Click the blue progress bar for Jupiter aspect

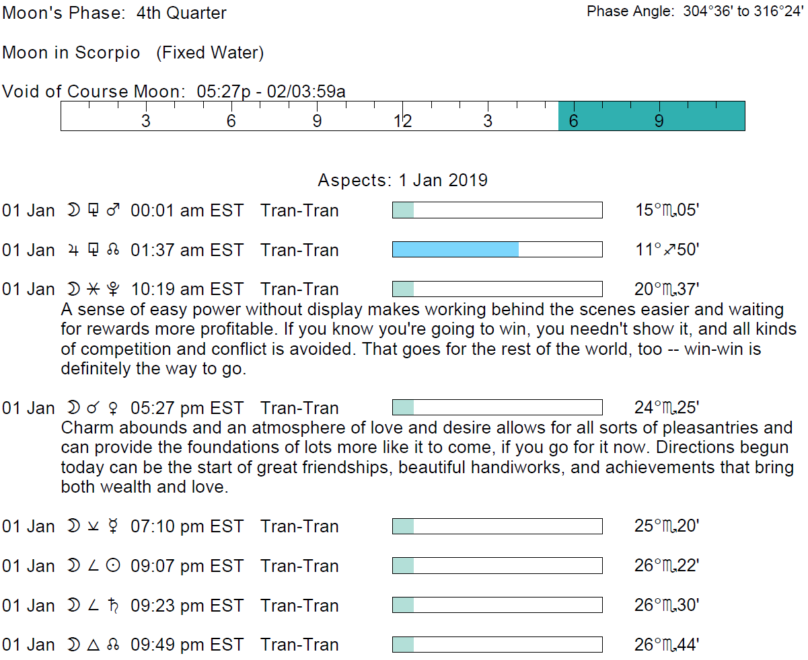click(x=455, y=250)
